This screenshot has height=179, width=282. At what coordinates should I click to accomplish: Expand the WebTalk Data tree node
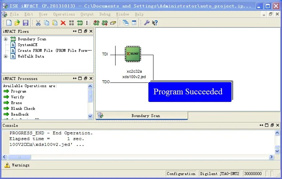[x=5, y=56]
